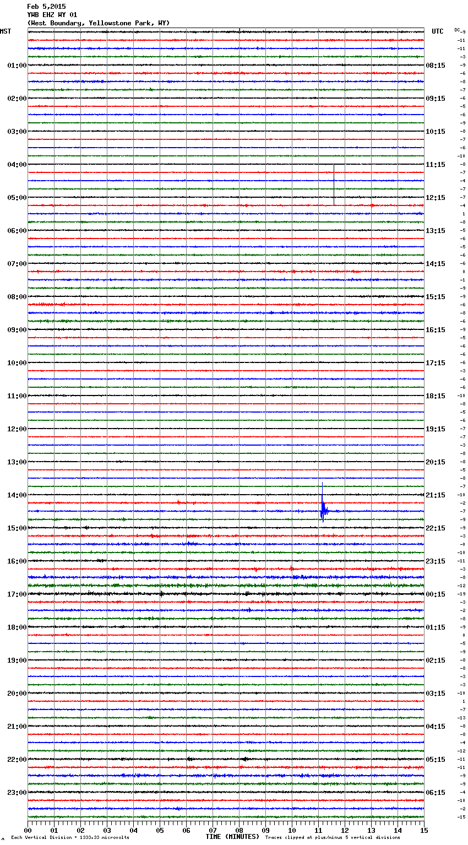Click 'Traces clipped at plus/minus 5 vertical divisions' note
Image resolution: width=468 pixels, height=845 pixels.
333,838
